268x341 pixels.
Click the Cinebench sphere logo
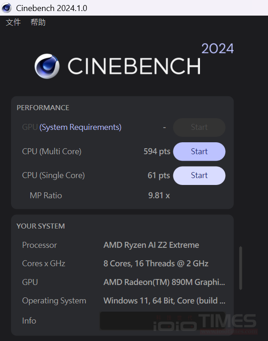tap(47, 66)
